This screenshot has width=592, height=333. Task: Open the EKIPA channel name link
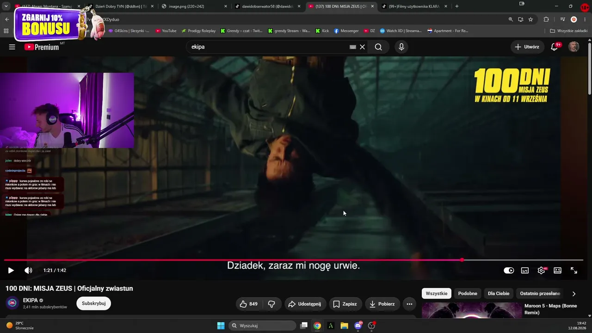[x=31, y=301]
